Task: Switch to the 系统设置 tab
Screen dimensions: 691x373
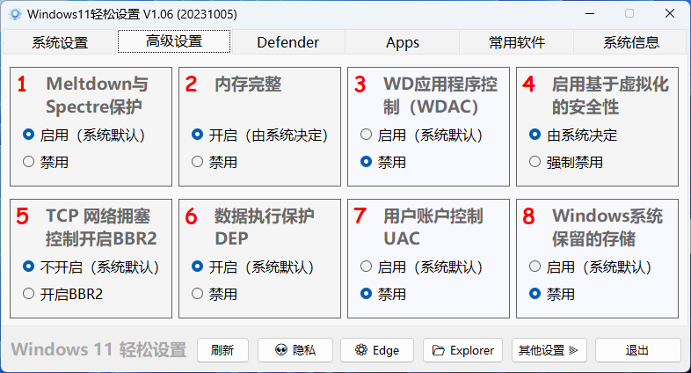Action: click(x=60, y=43)
